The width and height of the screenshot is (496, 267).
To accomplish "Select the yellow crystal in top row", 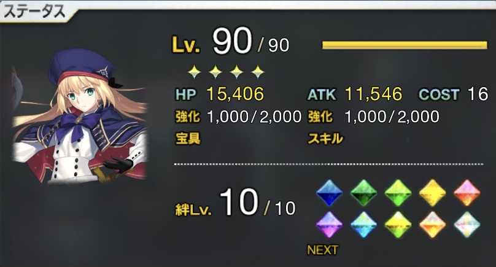I will (x=432, y=193).
